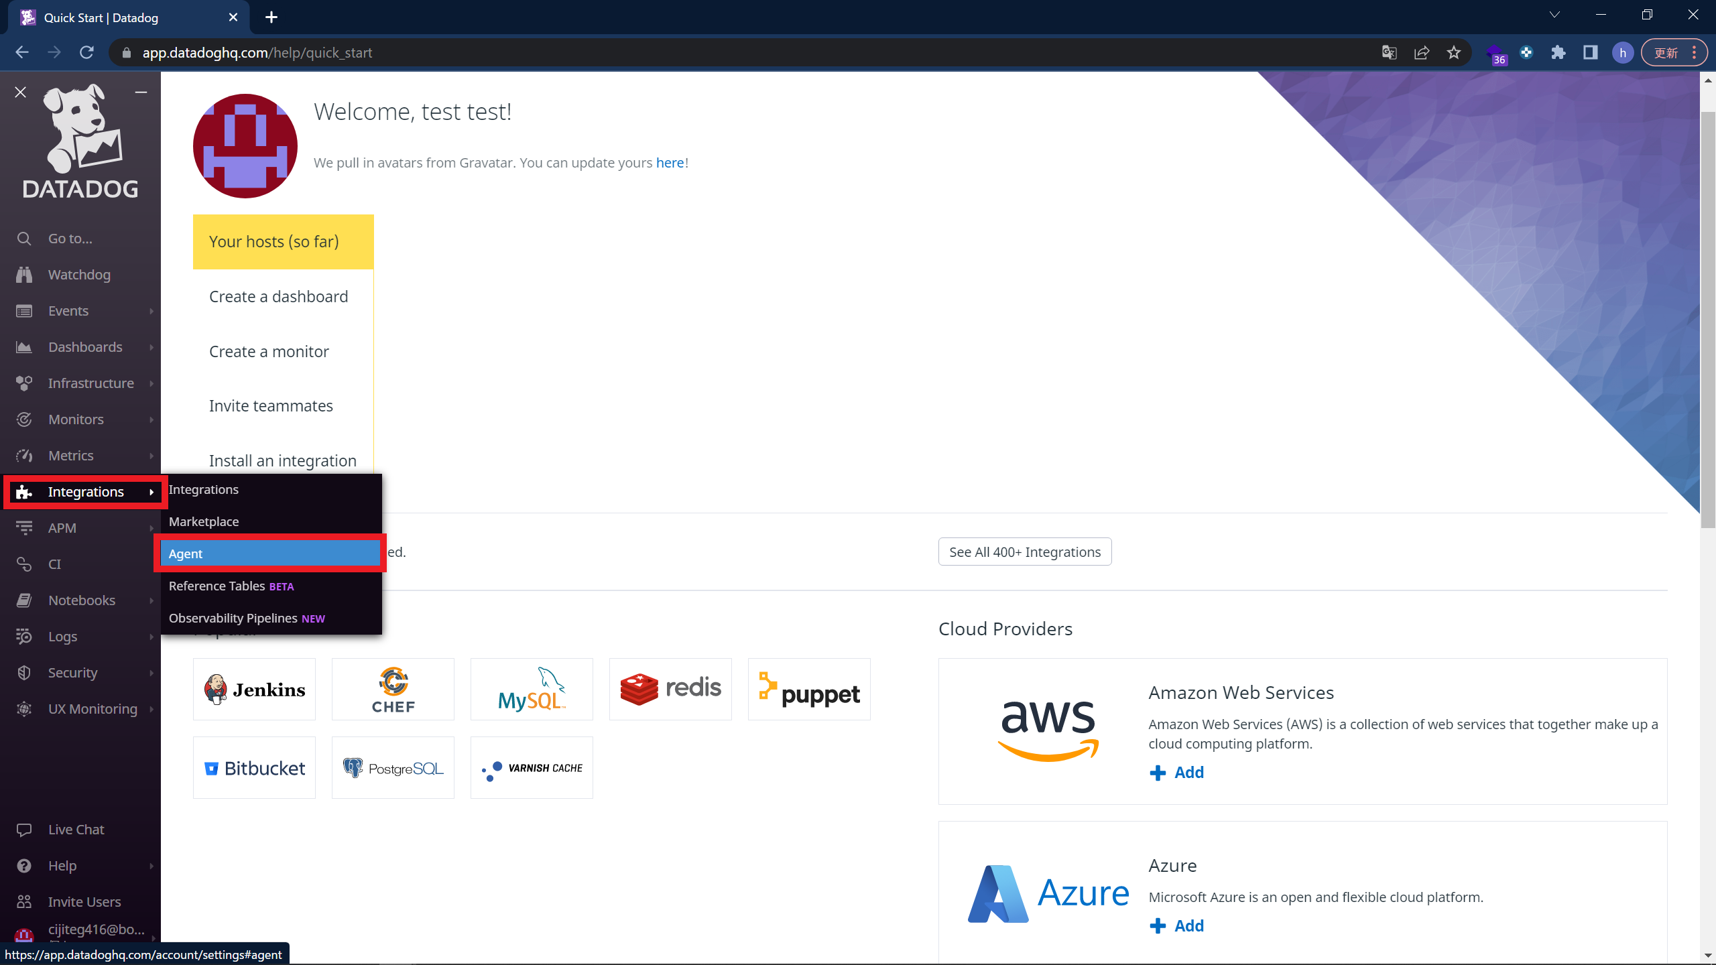Select the Watchdog sidebar icon
Viewport: 1716px width, 965px height.
(x=26, y=273)
